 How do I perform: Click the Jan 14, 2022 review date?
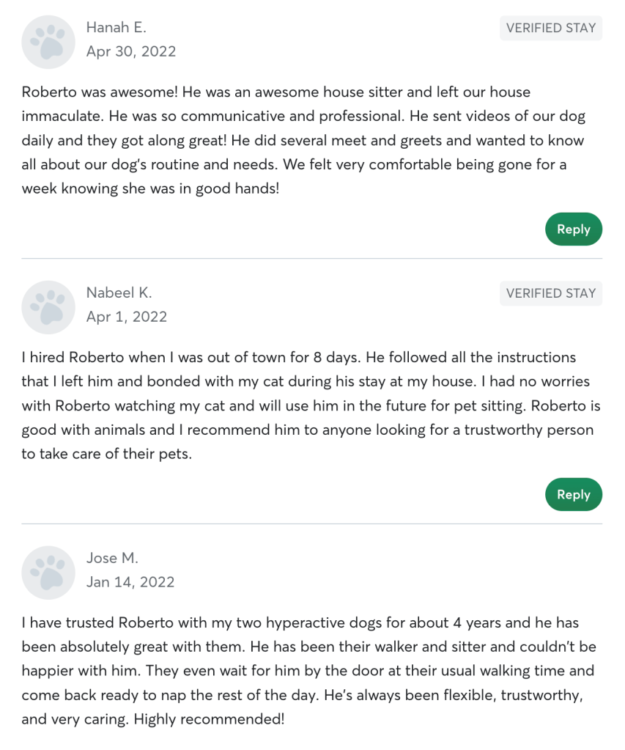coord(130,582)
